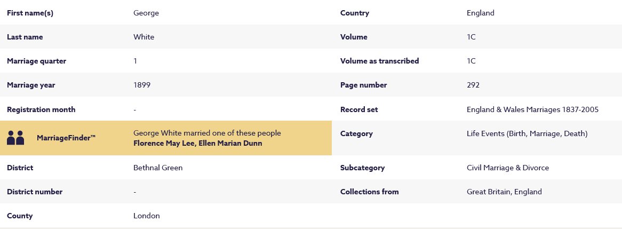
Task: Click Civil Marriage & Divorce subcategory
Action: point(507,168)
